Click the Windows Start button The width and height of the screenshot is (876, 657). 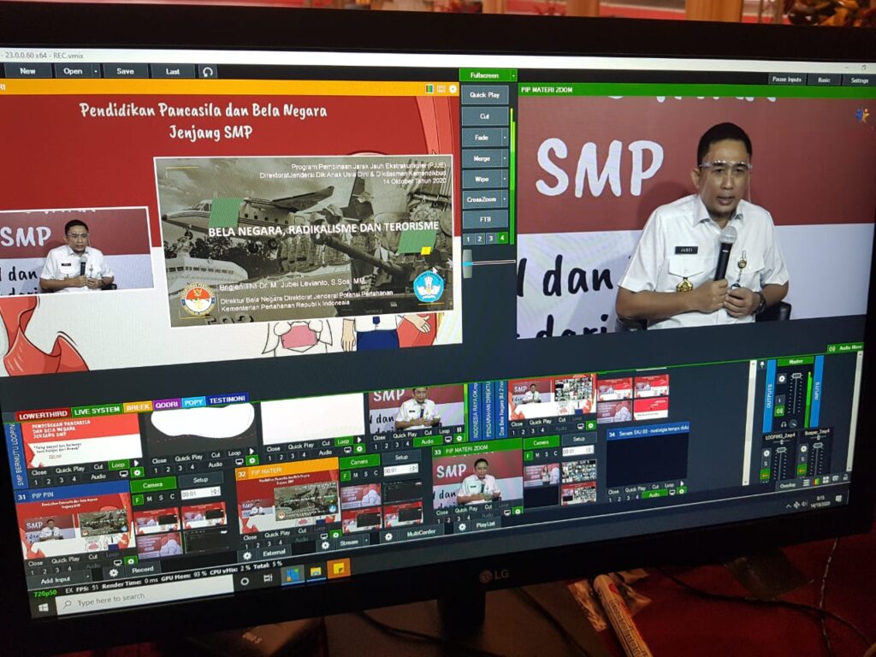[x=42, y=608]
